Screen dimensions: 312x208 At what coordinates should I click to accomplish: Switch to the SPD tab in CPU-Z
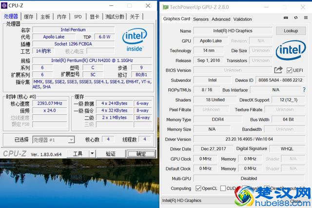pyautogui.click(x=78, y=17)
